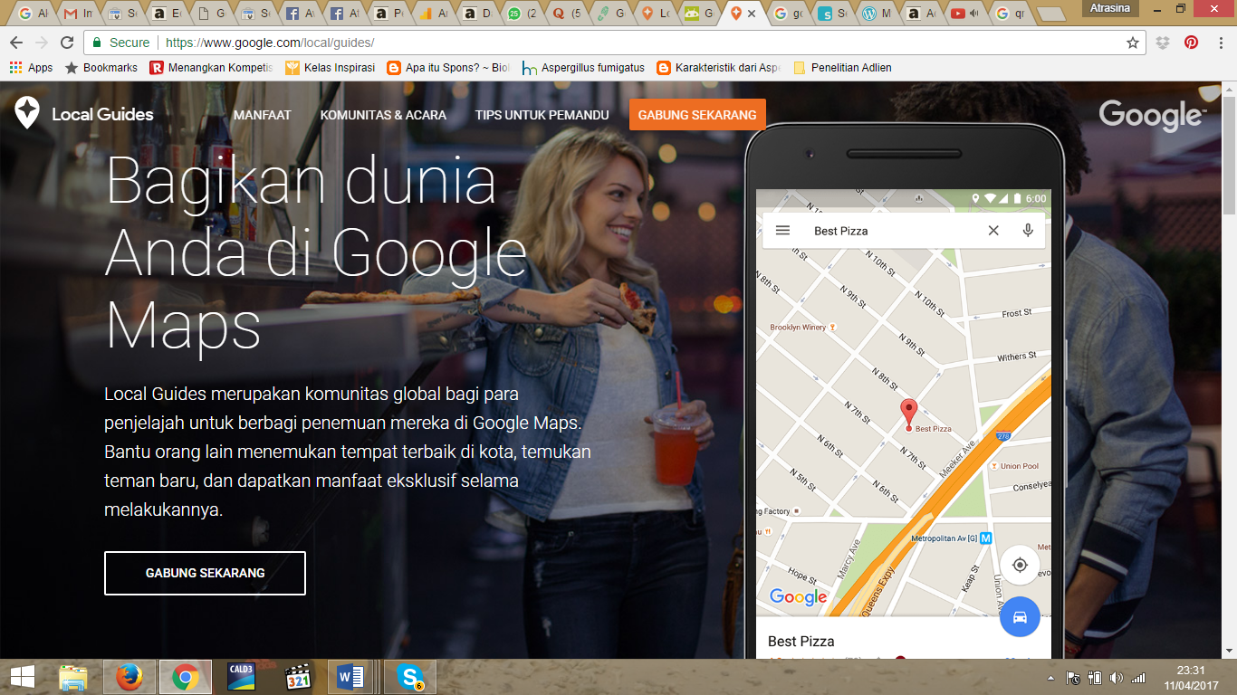Open the MANFAAT navigation item
This screenshot has height=695, width=1237.
pyautogui.click(x=262, y=115)
